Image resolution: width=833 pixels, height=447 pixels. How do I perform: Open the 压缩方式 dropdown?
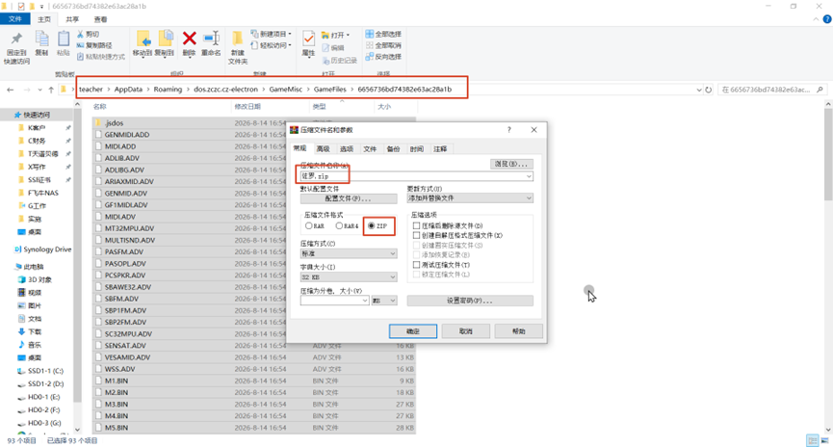tap(348, 253)
